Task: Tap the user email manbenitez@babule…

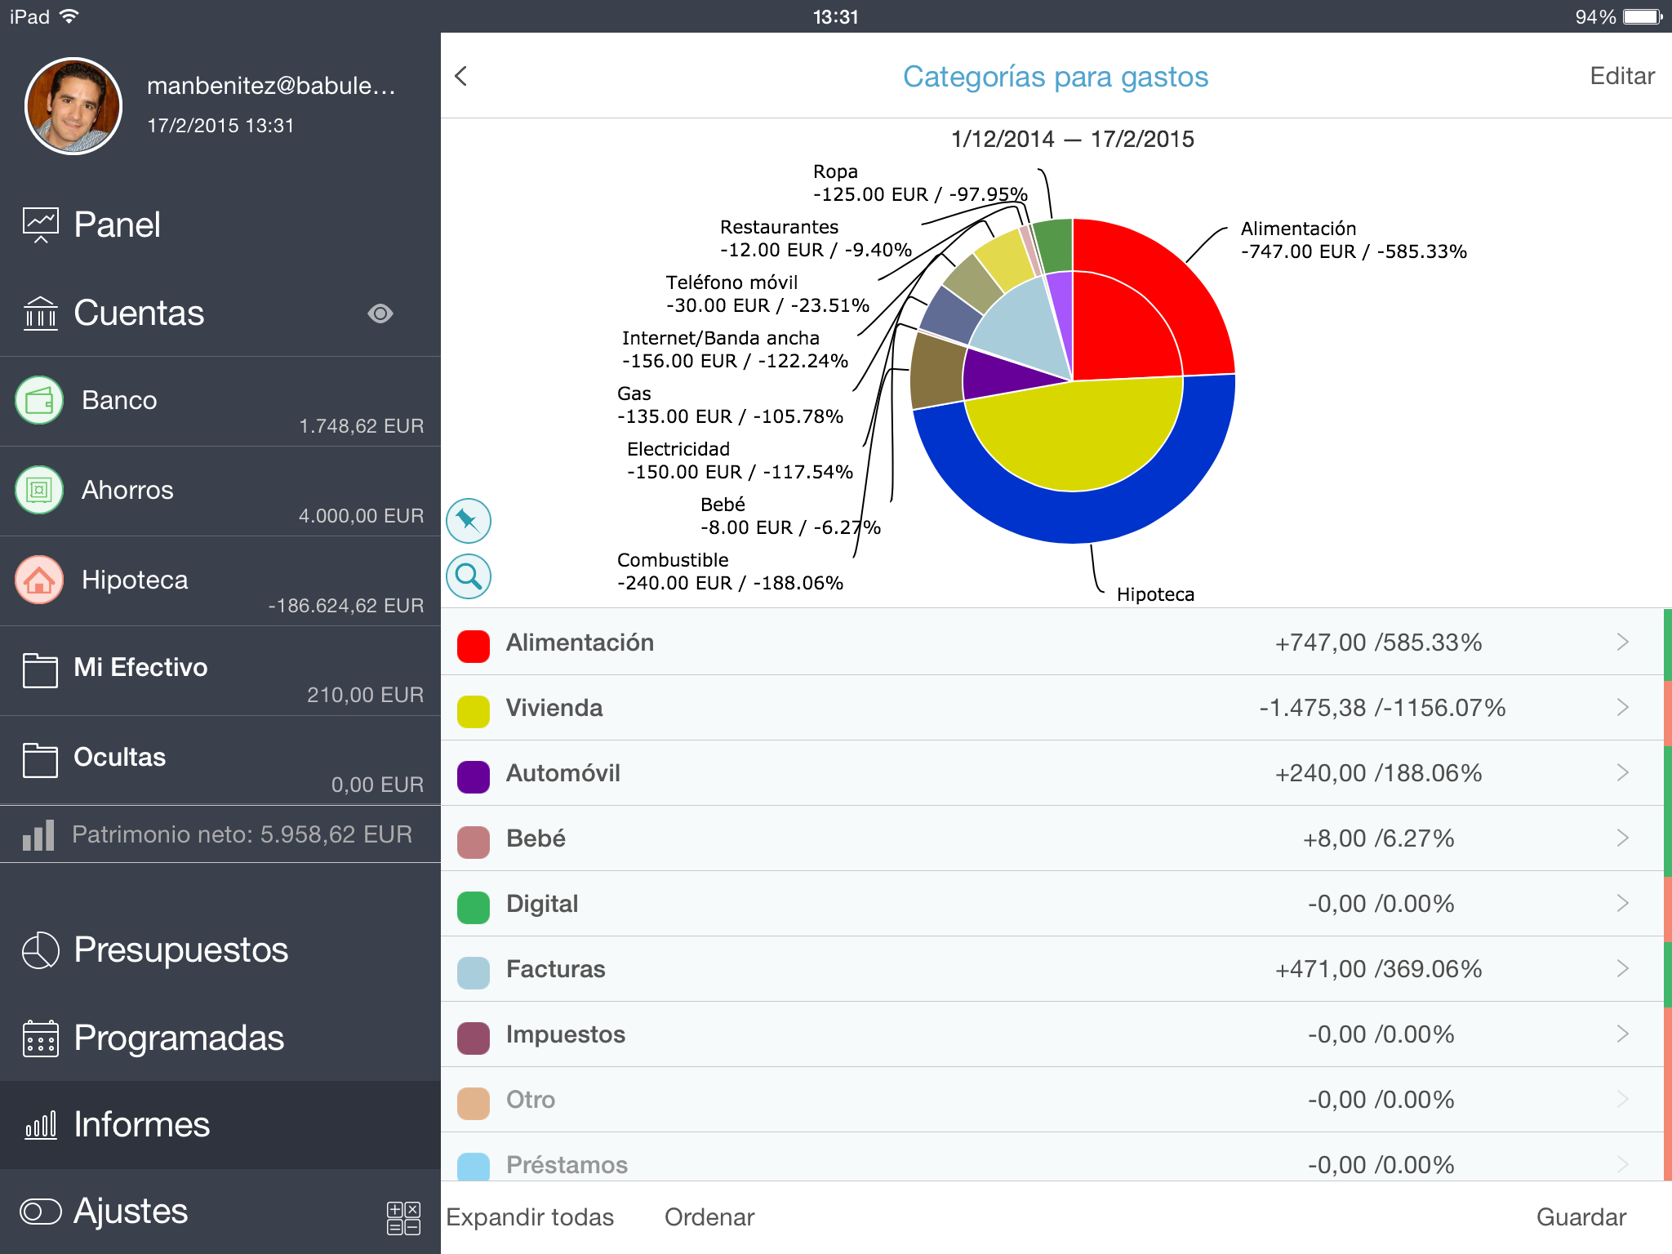Action: 271,86
